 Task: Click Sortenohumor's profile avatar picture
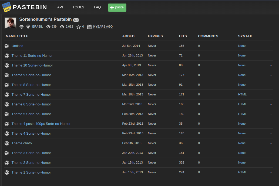[x=10, y=23]
